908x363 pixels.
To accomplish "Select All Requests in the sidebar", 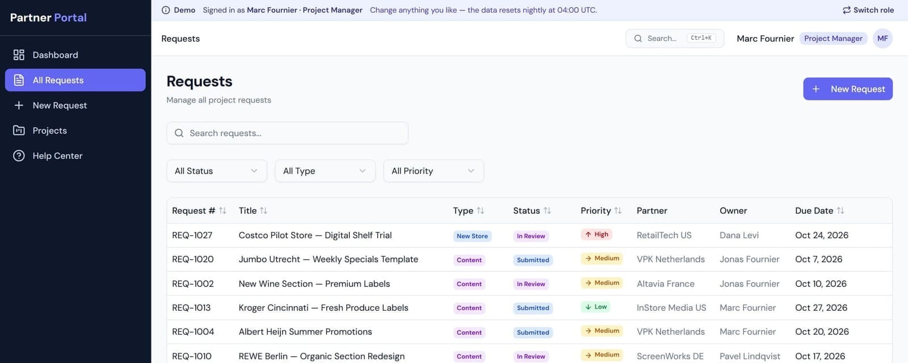I will coord(75,80).
